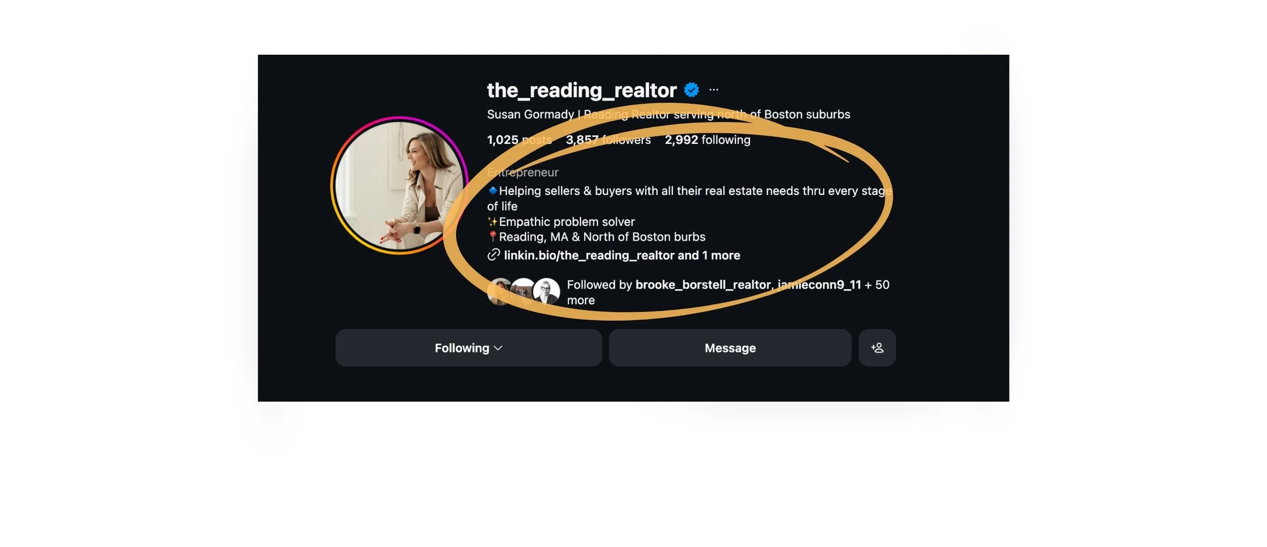The image size is (1267, 547).
Task: Click the Entrepreneur category label
Action: [523, 173]
